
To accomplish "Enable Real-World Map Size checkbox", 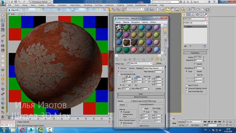I will 187,91.
